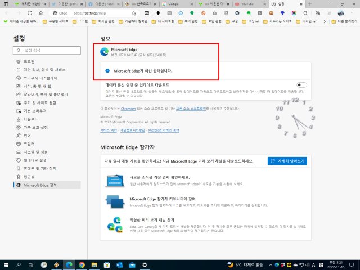
Task: Show hidden system tray icons
Action: 271,265
